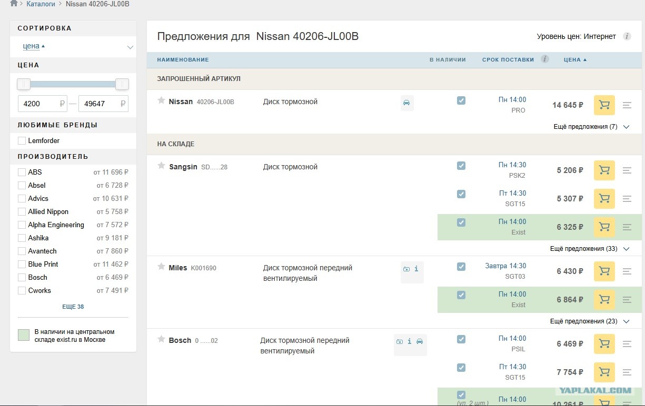Open options menu for Bosch 7 754 ₽ row
The image size is (645, 406).
click(627, 372)
